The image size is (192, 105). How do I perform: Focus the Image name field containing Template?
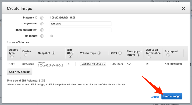81,24
